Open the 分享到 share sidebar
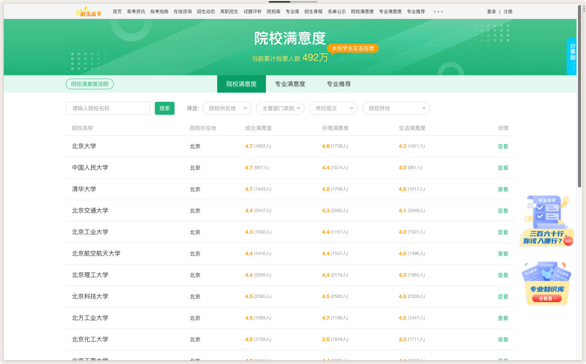 [x=571, y=55]
